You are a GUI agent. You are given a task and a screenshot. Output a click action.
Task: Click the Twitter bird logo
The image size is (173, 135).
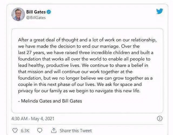(x=159, y=11)
